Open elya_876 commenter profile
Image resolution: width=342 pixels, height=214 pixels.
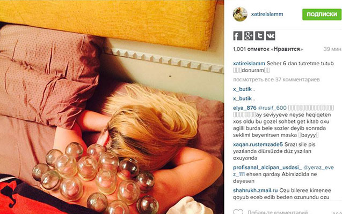(245, 108)
